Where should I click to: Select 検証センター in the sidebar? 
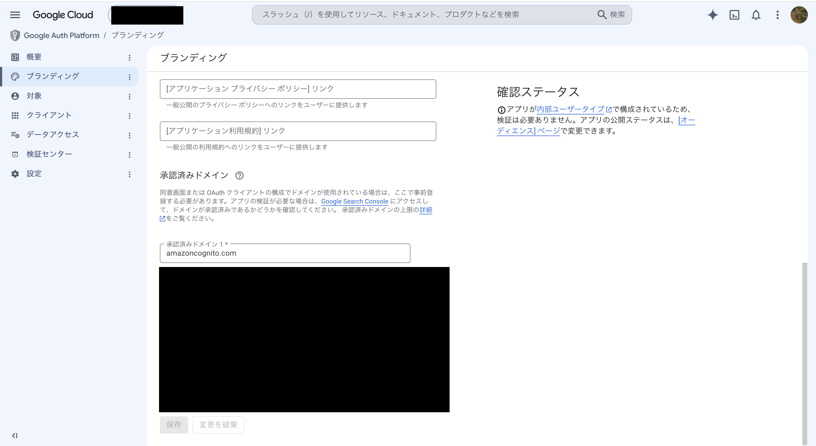coord(69,155)
